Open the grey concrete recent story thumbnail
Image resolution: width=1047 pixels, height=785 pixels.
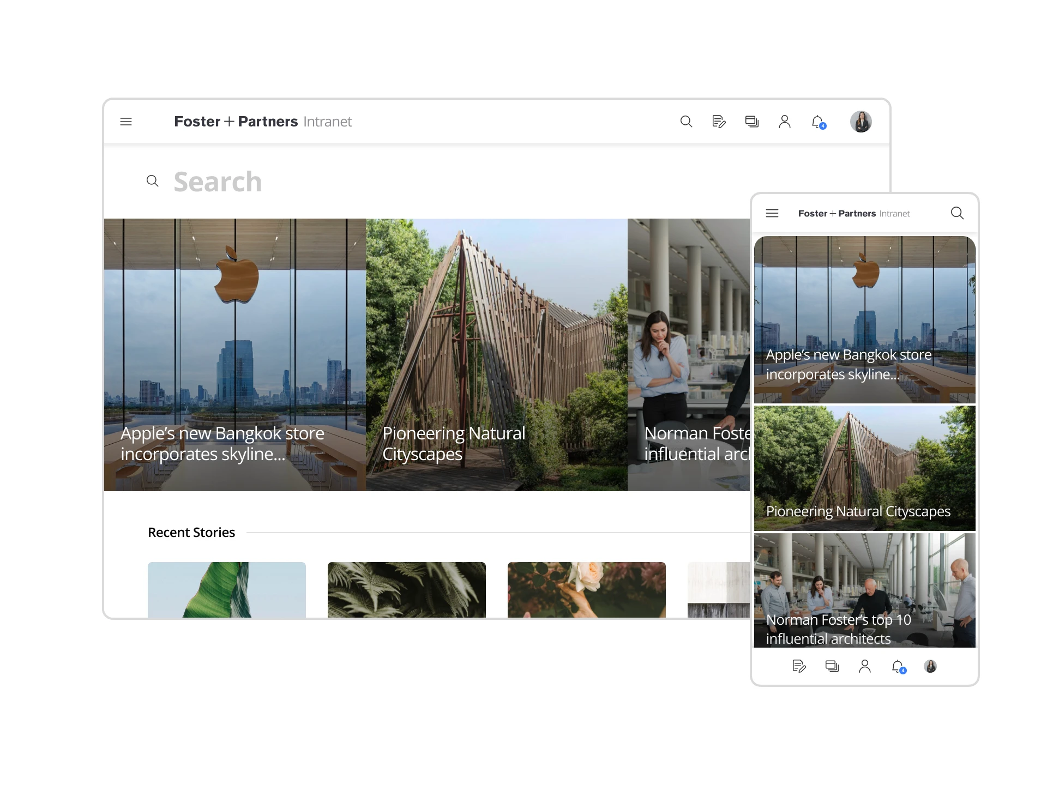[x=719, y=590]
